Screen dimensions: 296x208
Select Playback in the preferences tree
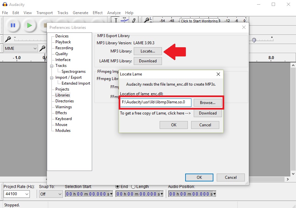tap(63, 42)
